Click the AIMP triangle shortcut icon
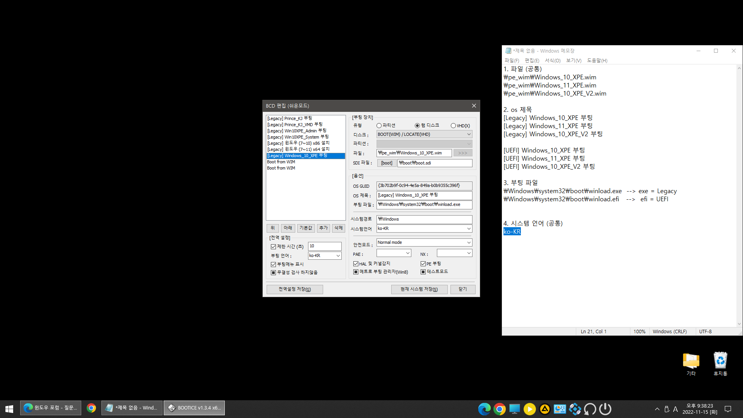The width and height of the screenshot is (743, 418). (x=545, y=409)
